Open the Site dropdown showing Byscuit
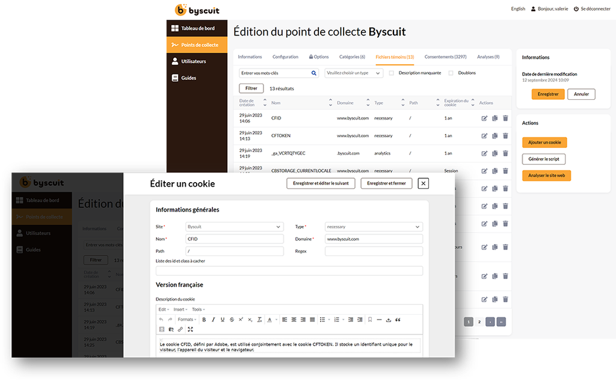Image resolution: width=616 pixels, height=381 pixels. click(x=235, y=227)
